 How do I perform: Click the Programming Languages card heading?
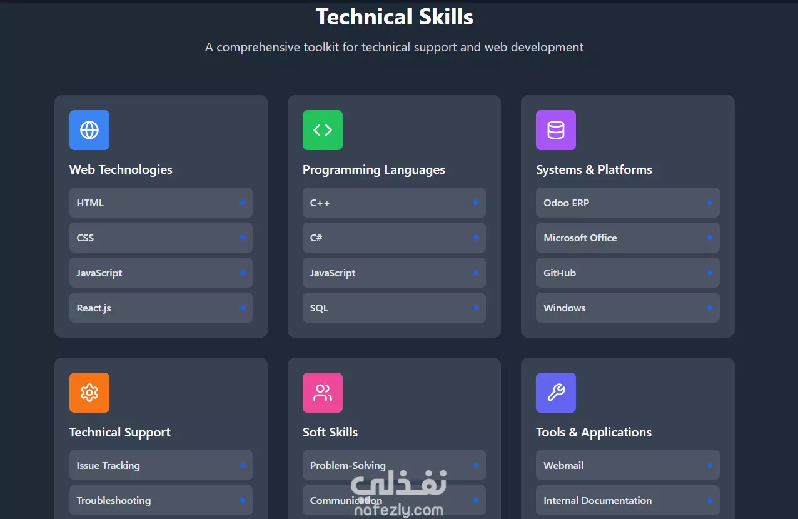[x=374, y=169]
